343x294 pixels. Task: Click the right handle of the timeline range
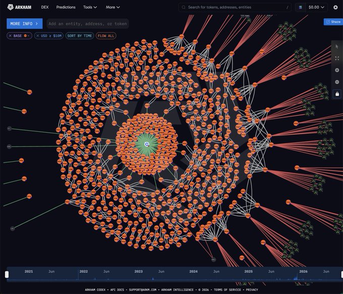342,274
